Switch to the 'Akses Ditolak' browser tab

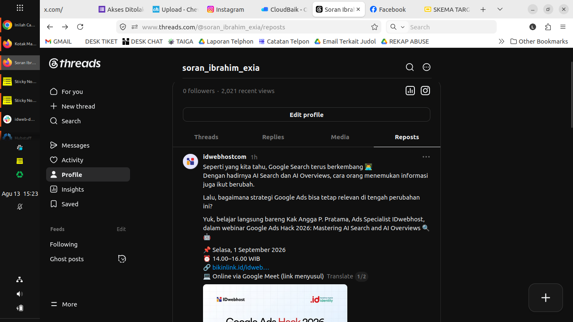[122, 9]
